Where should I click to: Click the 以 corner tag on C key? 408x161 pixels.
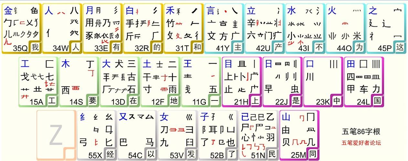click(x=151, y=154)
